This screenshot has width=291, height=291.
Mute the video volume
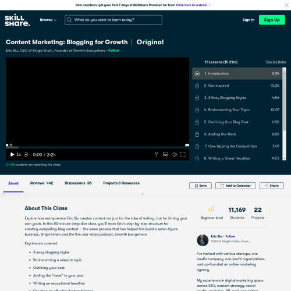[174, 154]
